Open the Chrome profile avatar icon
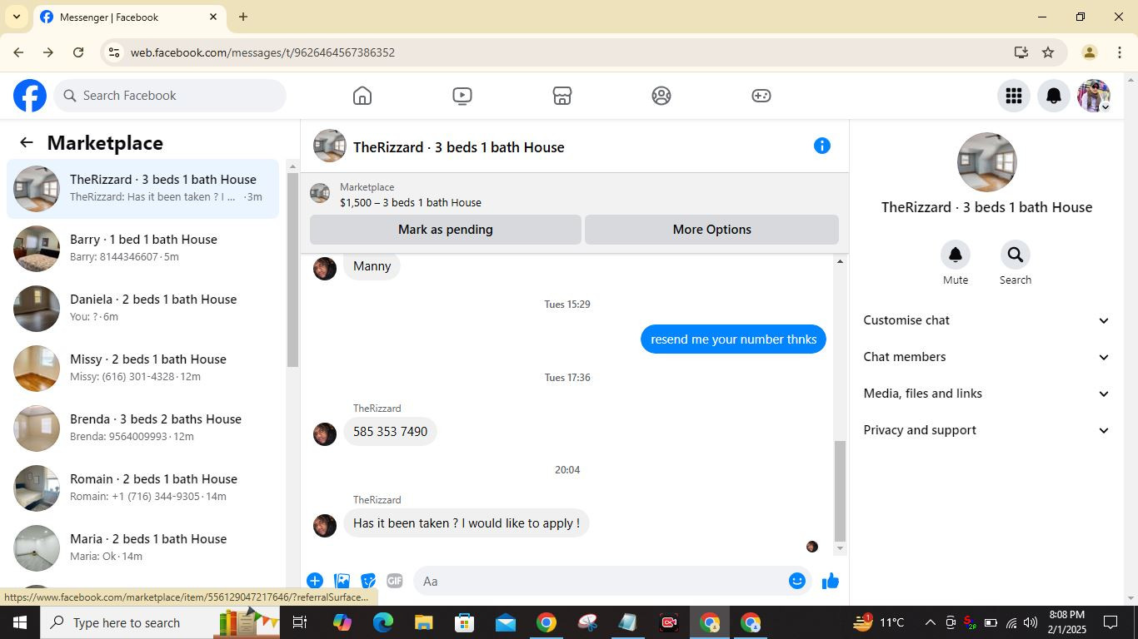 (1089, 52)
